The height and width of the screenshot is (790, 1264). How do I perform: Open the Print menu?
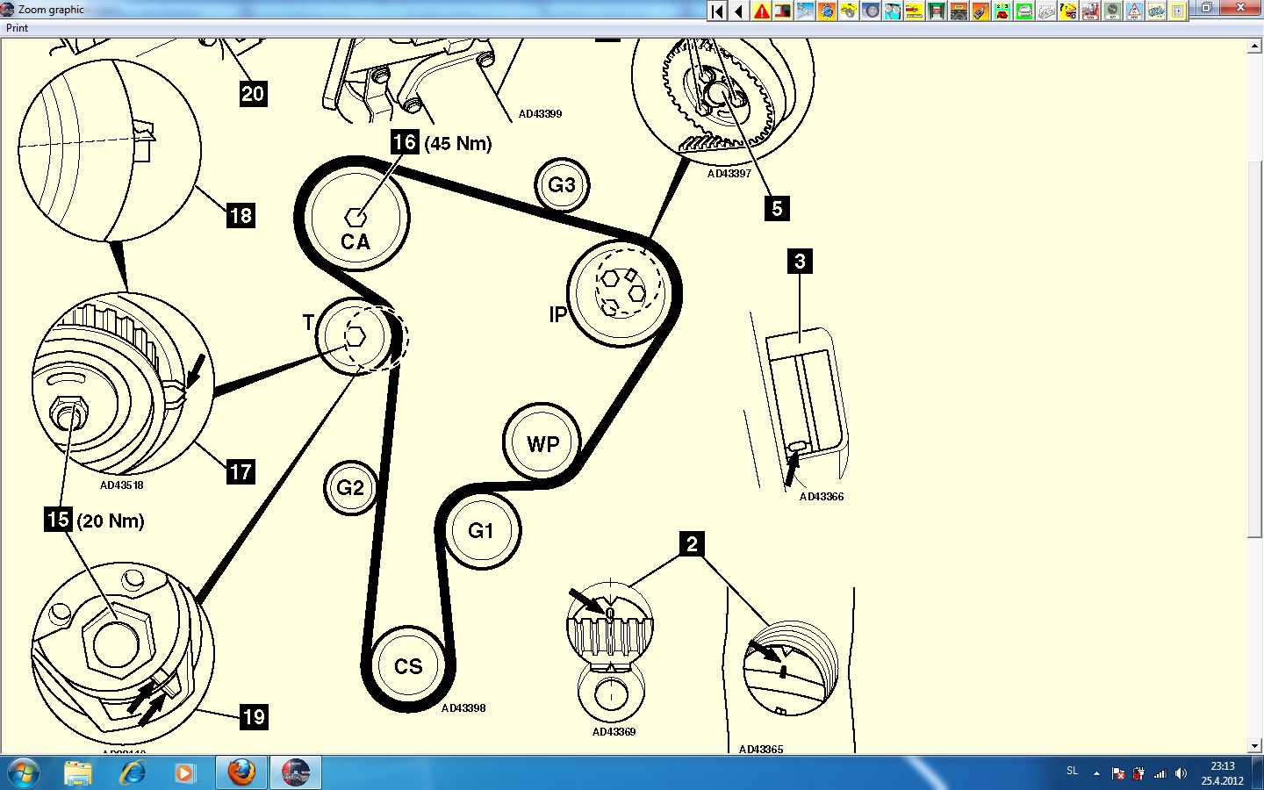[17, 28]
